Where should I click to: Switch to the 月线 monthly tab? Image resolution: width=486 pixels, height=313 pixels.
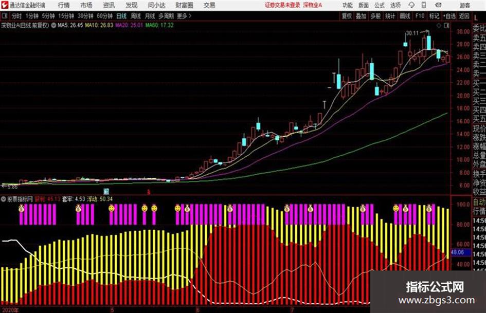[x=150, y=16]
